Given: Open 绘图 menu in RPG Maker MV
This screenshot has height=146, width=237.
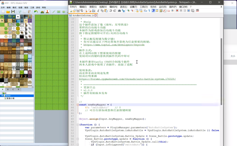Looking at the screenshot, I should (x=20, y=8).
